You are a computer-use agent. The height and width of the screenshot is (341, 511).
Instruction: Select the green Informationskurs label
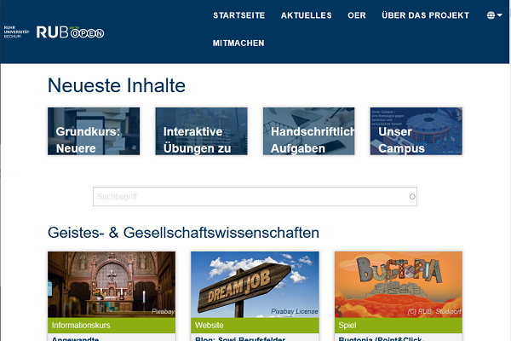coord(112,325)
